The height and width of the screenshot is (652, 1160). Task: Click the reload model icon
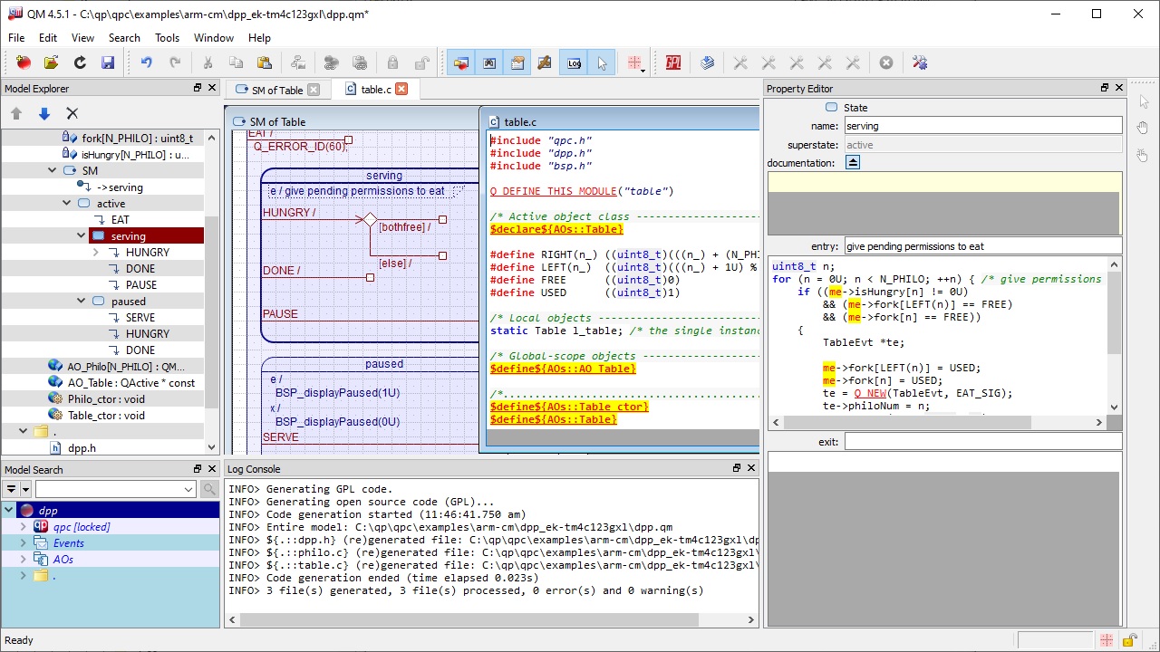(x=80, y=62)
